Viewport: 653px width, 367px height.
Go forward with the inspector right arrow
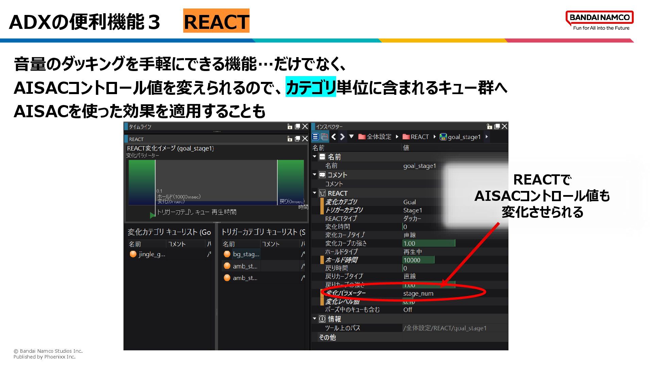click(x=342, y=137)
